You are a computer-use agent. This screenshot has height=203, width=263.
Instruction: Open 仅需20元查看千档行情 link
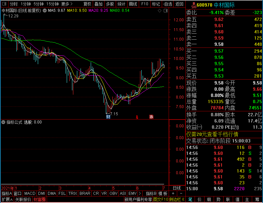click(x=212, y=134)
